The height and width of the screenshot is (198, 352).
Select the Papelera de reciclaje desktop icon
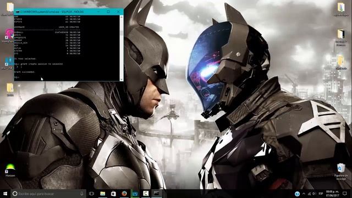tap(341, 172)
